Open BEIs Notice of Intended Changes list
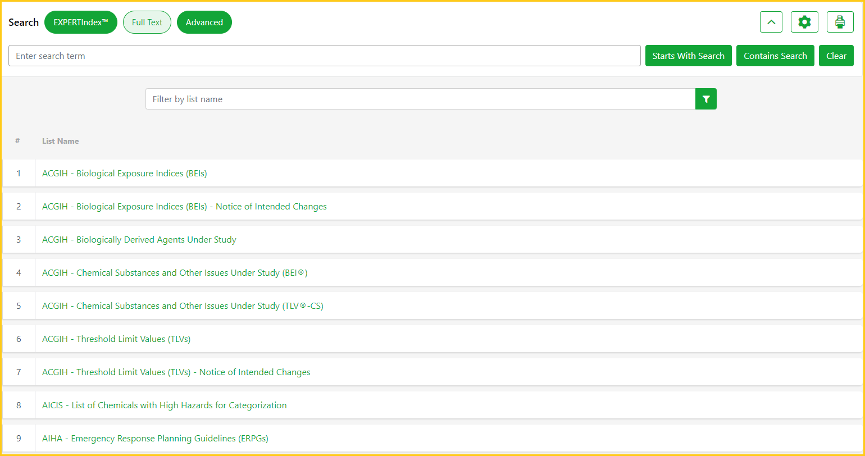The width and height of the screenshot is (865, 456). (184, 207)
